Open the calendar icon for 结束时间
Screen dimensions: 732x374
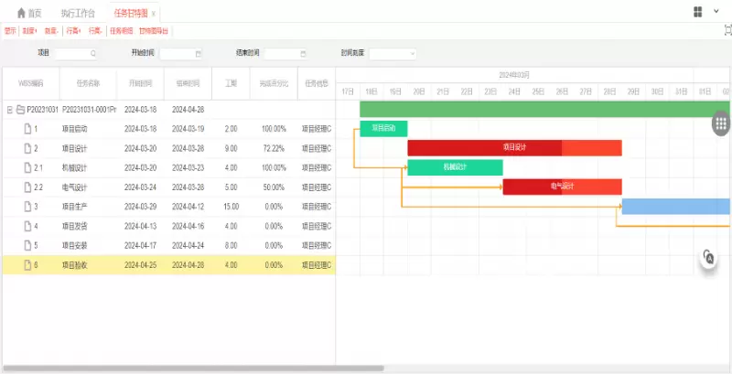click(x=303, y=54)
